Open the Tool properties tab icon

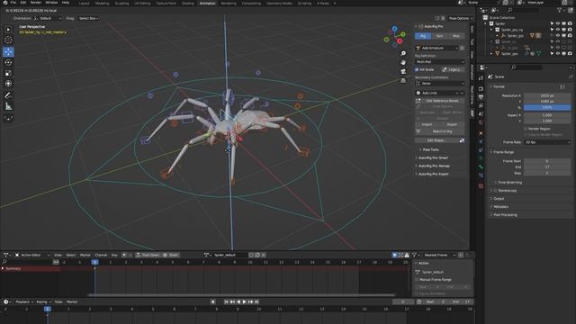tap(481, 78)
